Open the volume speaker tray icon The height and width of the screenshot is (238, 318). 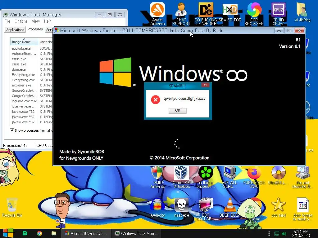pyautogui.click(x=284, y=234)
